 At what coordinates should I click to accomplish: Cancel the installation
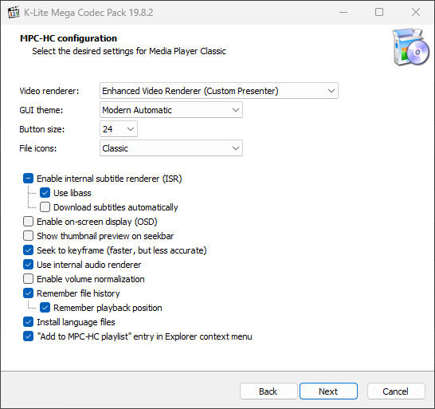[x=396, y=391]
